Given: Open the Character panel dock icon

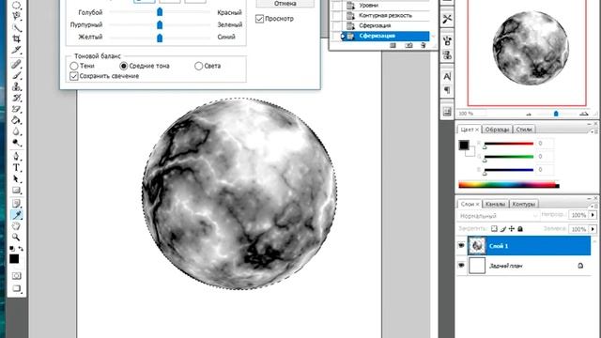Looking at the screenshot, I should click(x=447, y=76).
